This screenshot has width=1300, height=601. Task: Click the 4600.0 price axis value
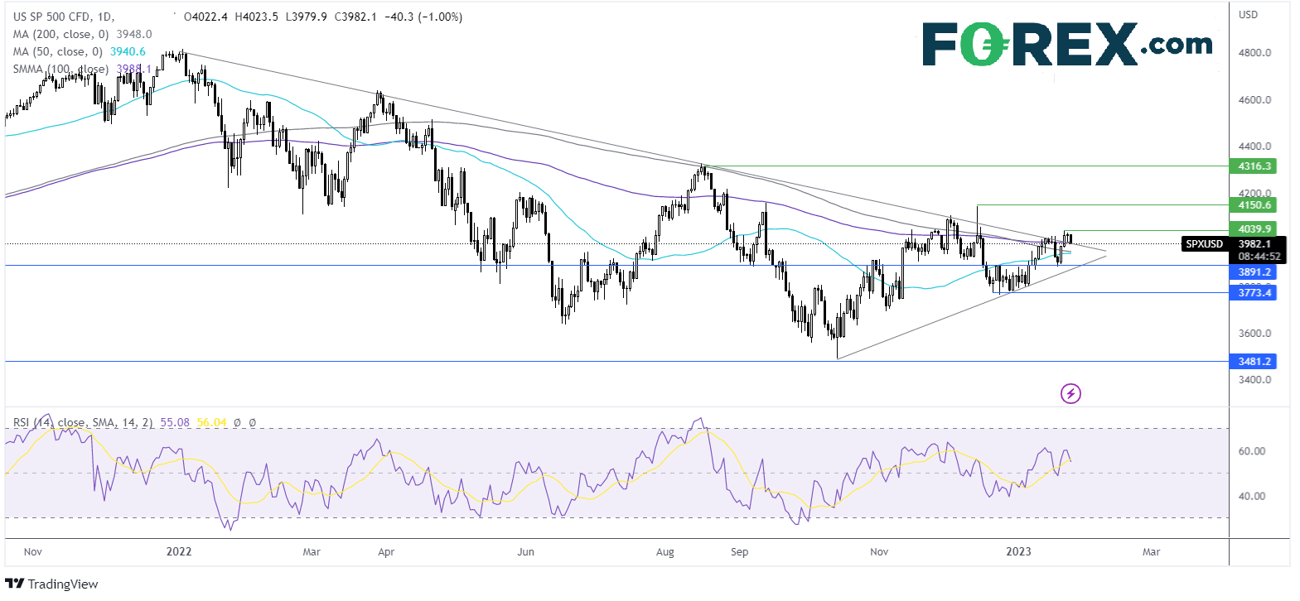[x=1254, y=100]
